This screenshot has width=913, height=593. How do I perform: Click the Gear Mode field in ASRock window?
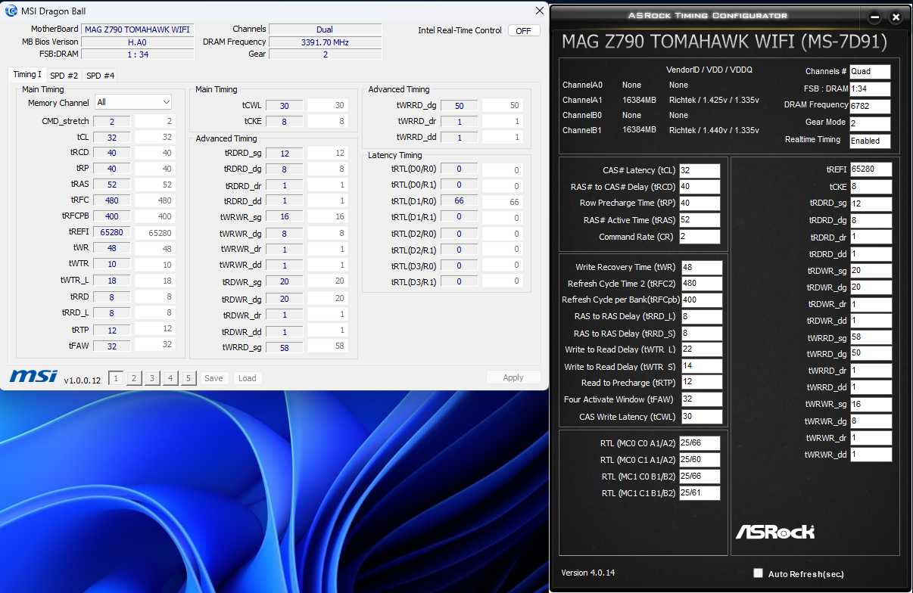[x=870, y=123]
